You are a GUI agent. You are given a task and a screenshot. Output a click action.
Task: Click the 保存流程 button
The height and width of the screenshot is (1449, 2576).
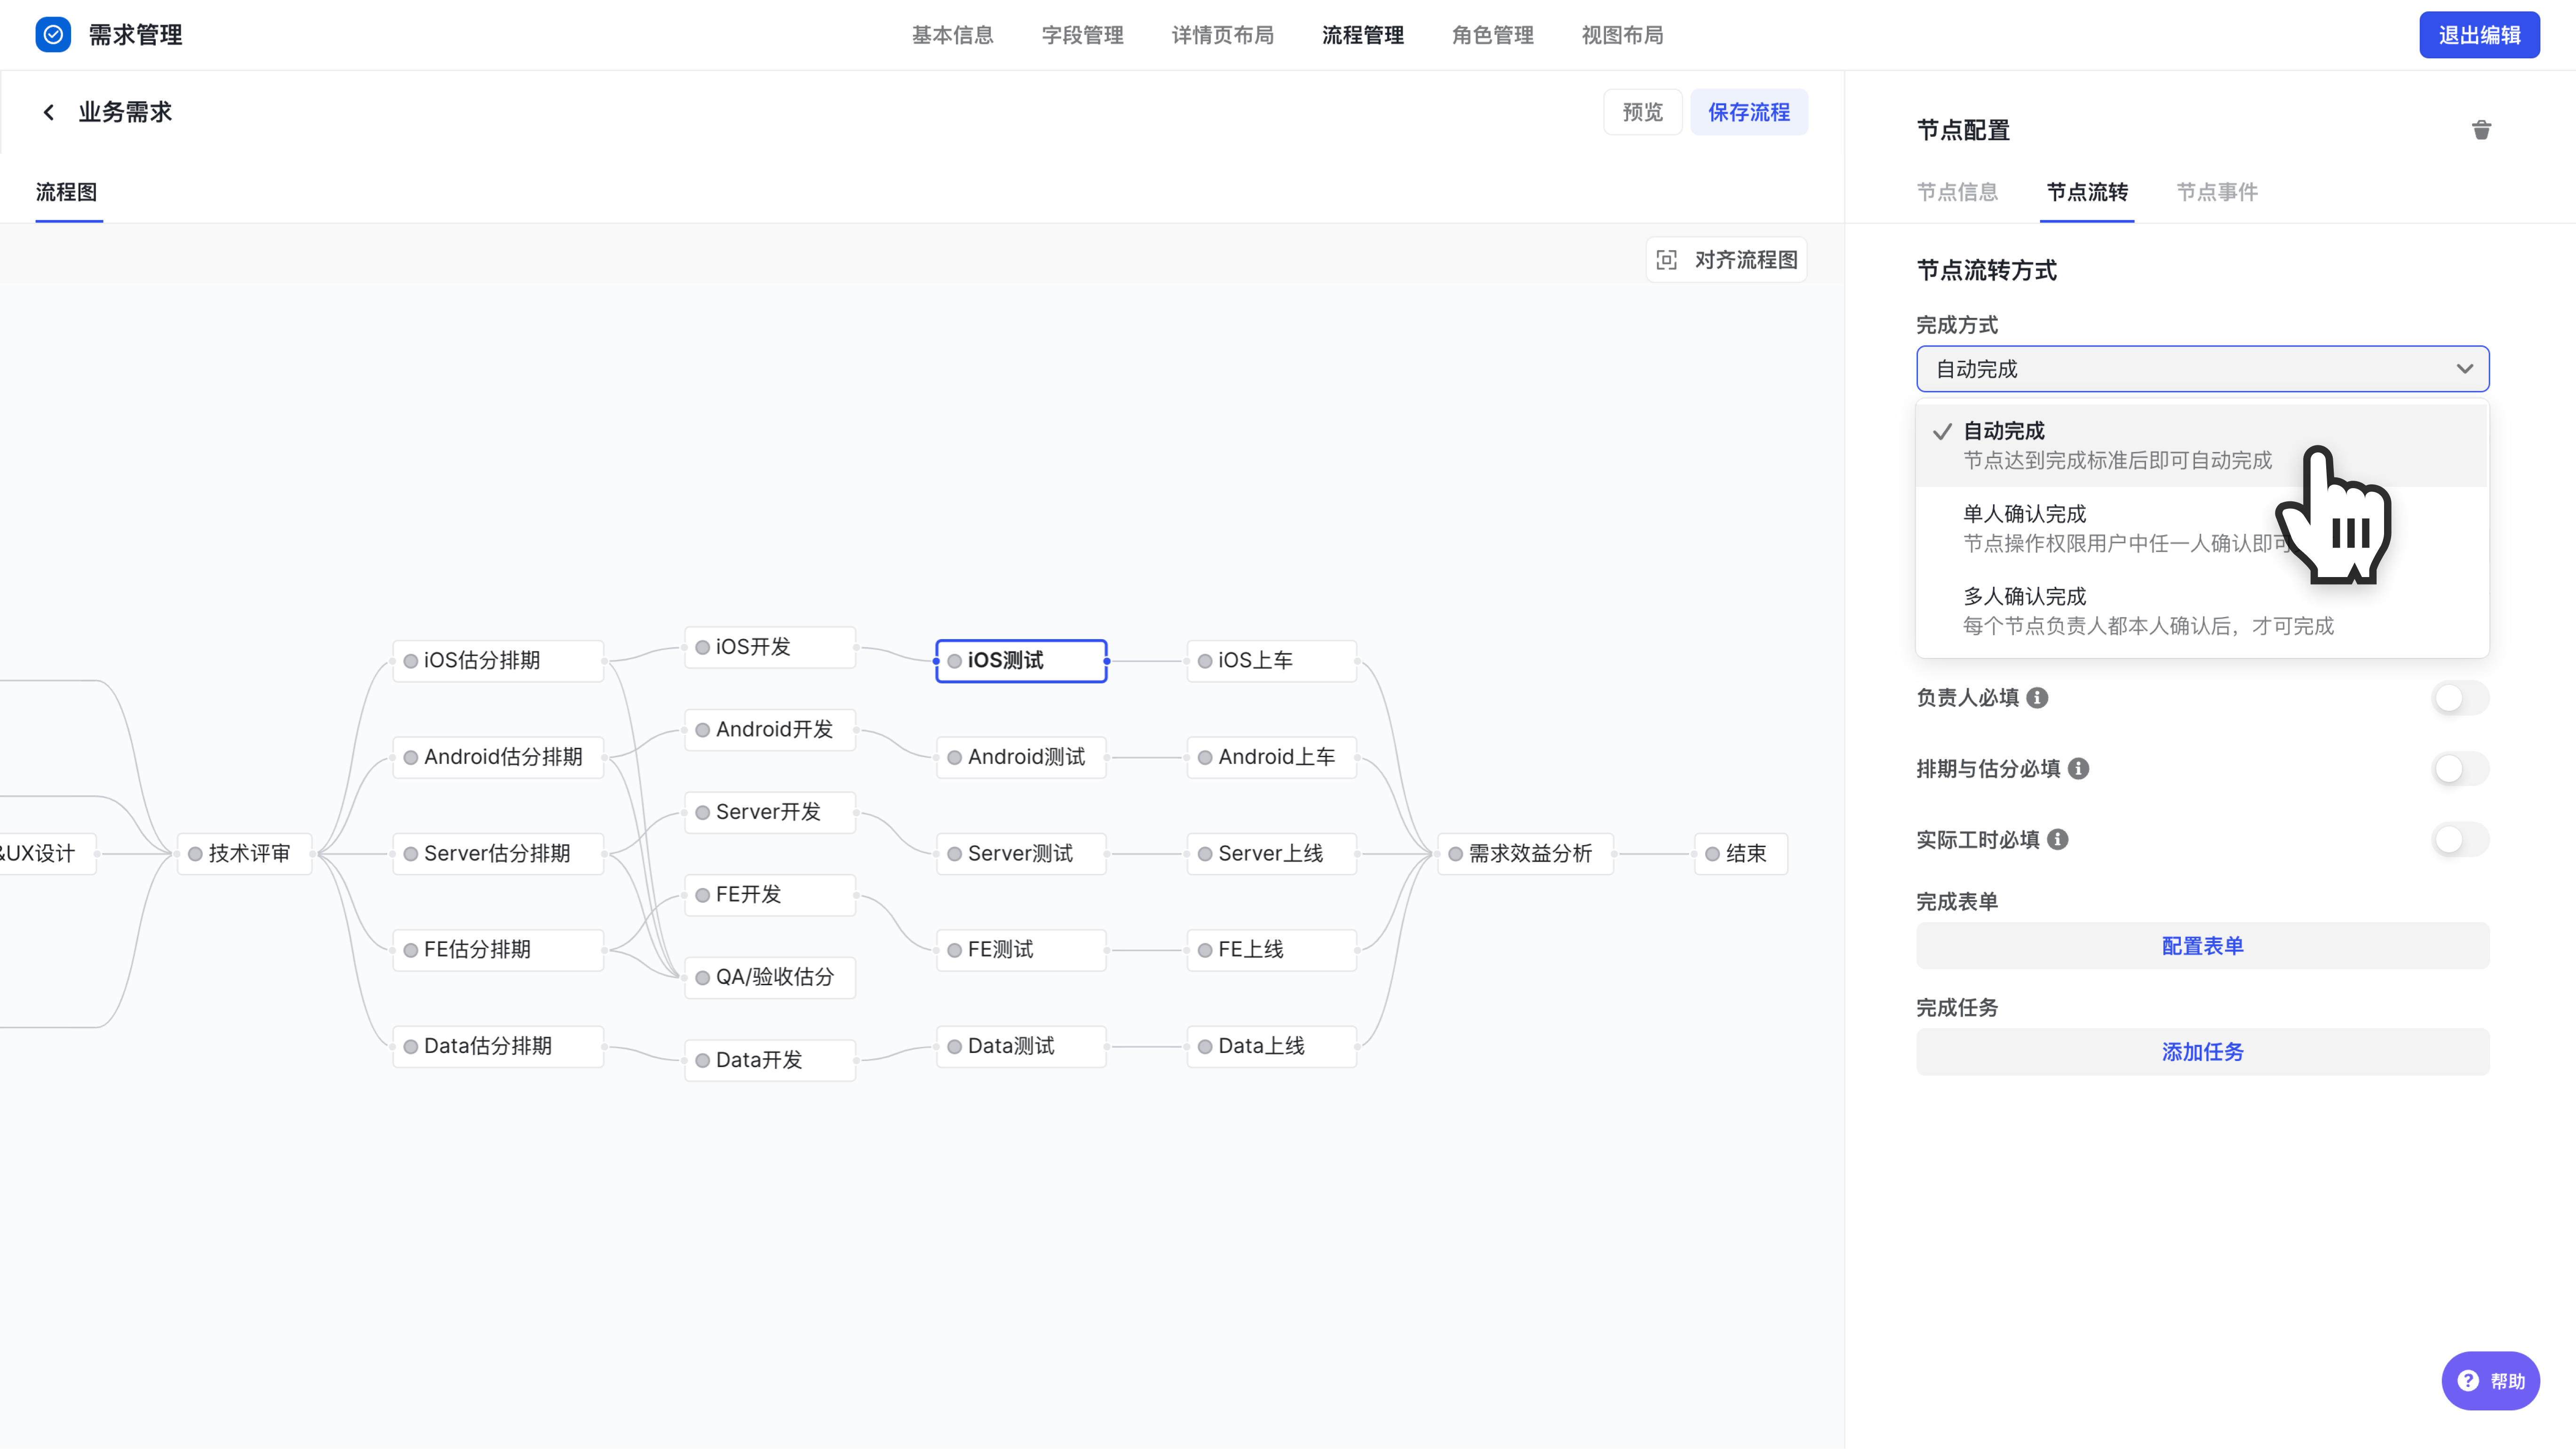pos(1748,112)
